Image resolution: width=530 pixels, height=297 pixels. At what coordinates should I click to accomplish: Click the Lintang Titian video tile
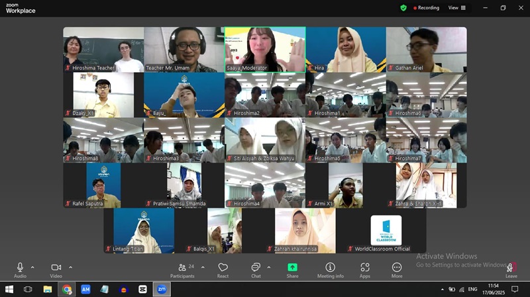click(x=144, y=230)
